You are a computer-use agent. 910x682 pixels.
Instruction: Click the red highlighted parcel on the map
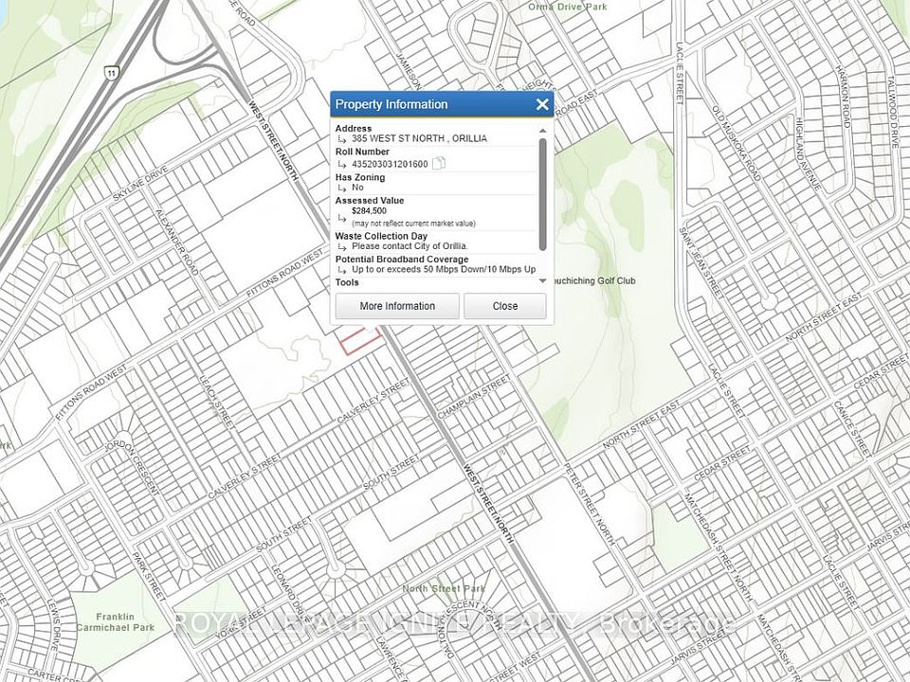click(360, 341)
